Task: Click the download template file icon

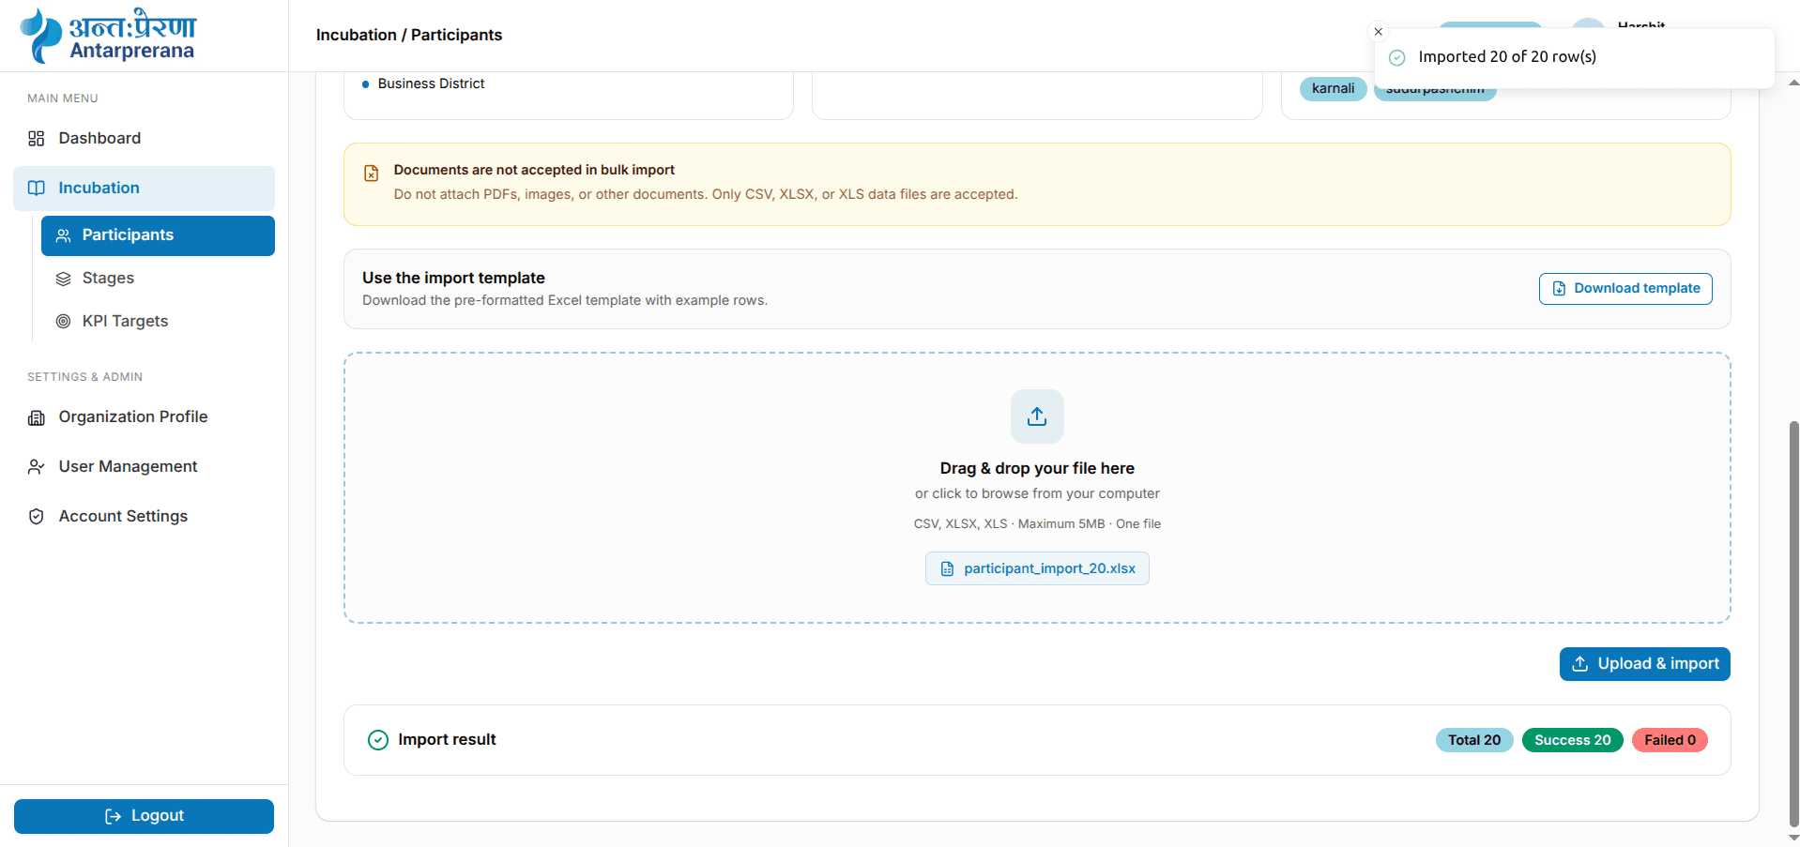Action: tap(1559, 289)
